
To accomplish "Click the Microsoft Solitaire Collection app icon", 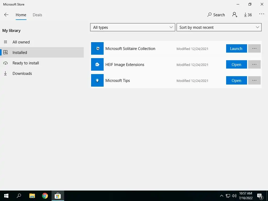I will (97, 48).
